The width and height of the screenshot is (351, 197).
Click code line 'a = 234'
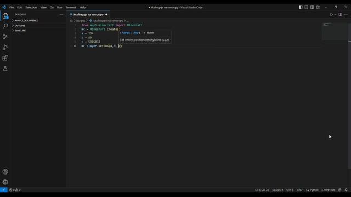(87, 33)
